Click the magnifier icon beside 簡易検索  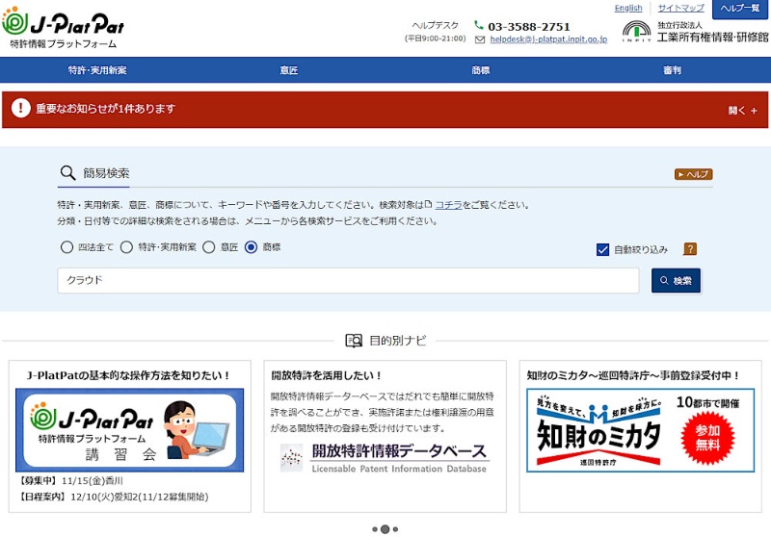[x=67, y=173]
